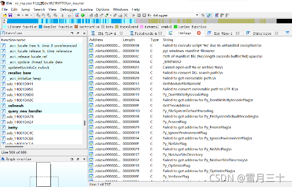
Task: Click the save database floppy icon
Action: point(10,15)
